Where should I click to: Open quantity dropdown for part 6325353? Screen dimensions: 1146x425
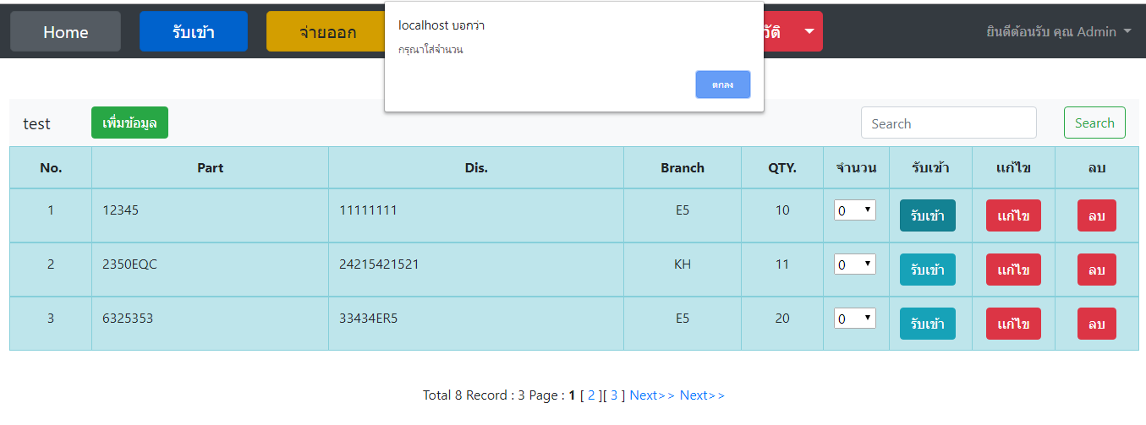854,319
